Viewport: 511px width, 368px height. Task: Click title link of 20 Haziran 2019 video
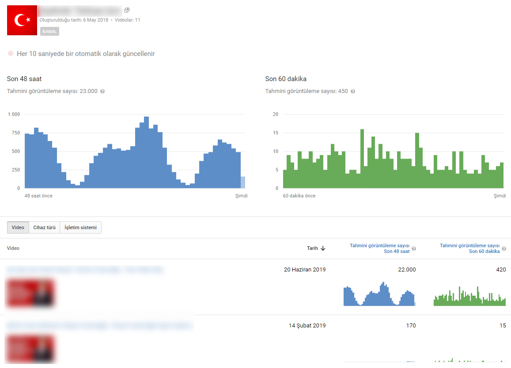point(85,269)
